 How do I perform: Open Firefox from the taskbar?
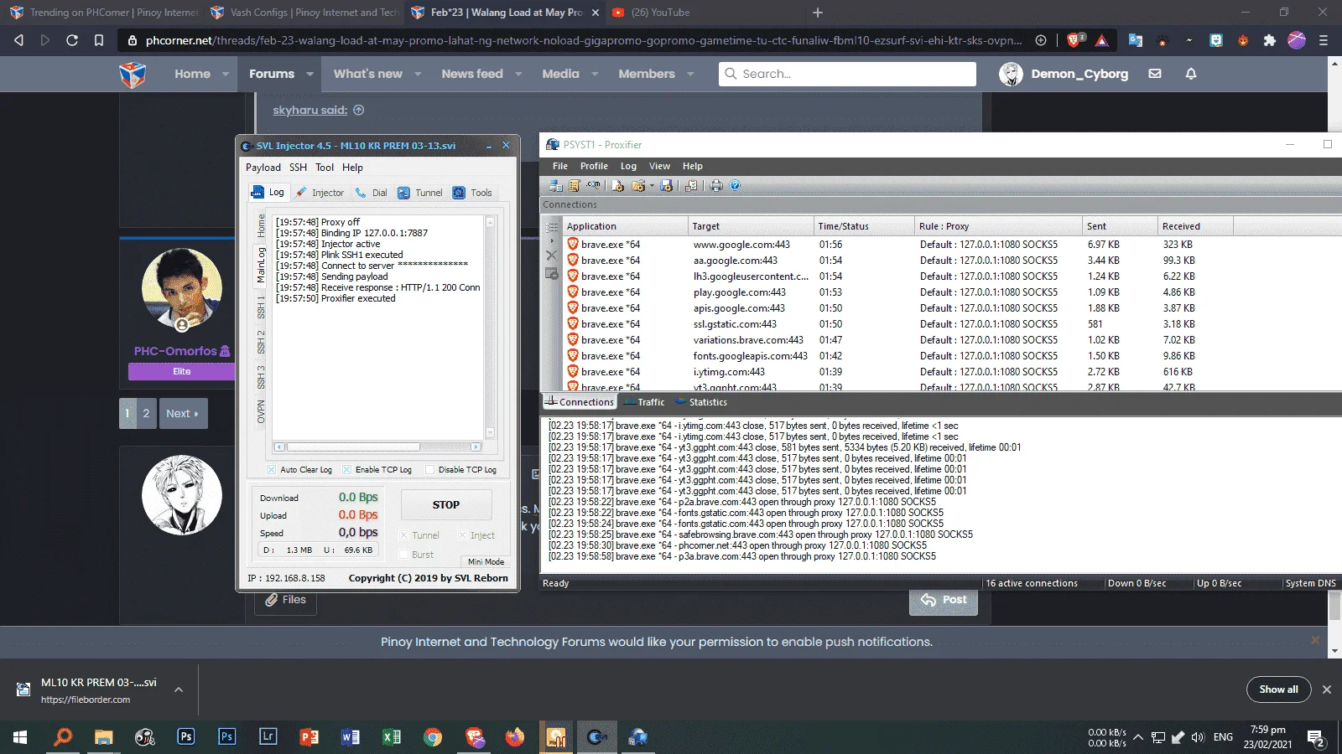514,737
